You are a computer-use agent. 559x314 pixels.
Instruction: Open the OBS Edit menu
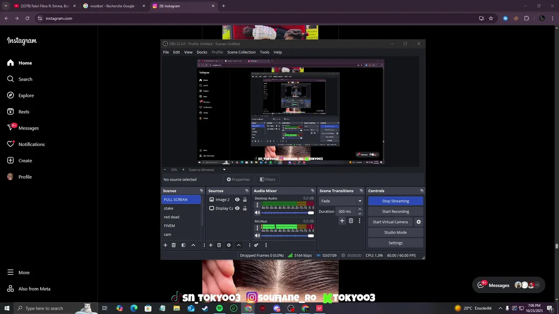point(176,52)
